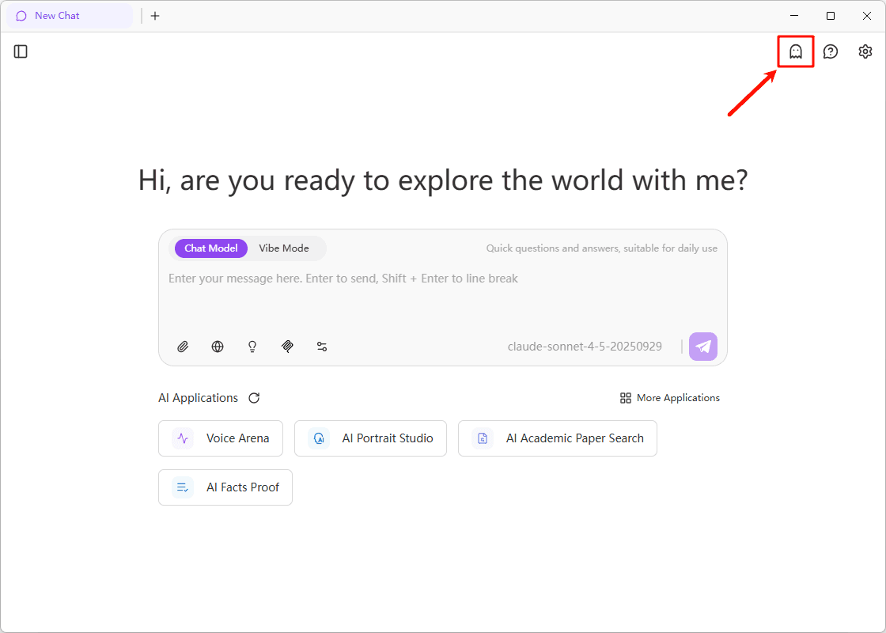Toggle the left sidebar panel icon
886x633 pixels.
click(21, 51)
